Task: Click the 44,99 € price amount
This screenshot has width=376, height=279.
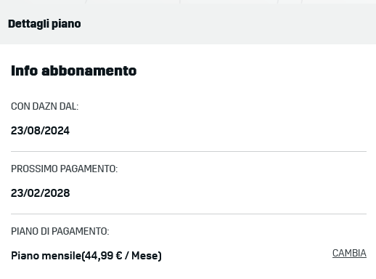Action: click(x=103, y=256)
